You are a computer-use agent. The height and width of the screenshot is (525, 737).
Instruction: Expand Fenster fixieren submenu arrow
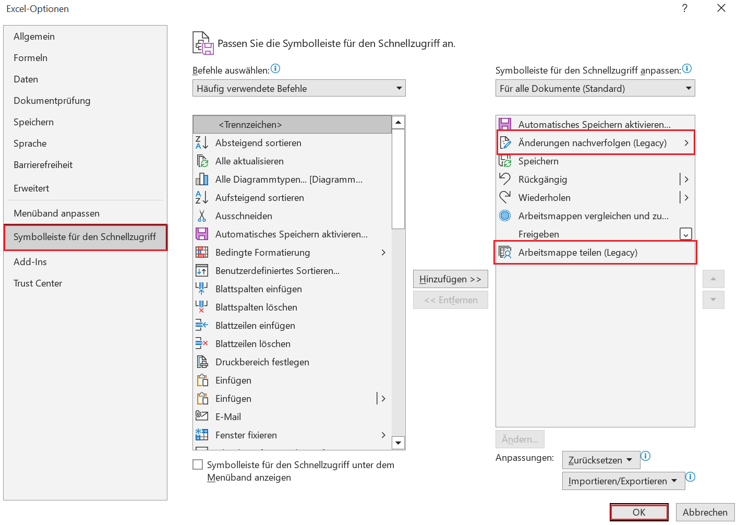coord(383,435)
